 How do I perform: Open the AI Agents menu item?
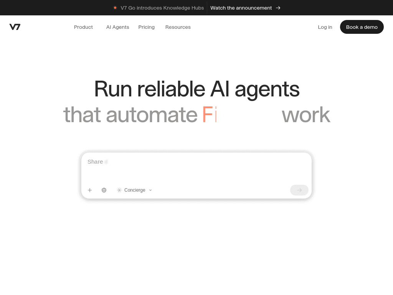point(117,27)
